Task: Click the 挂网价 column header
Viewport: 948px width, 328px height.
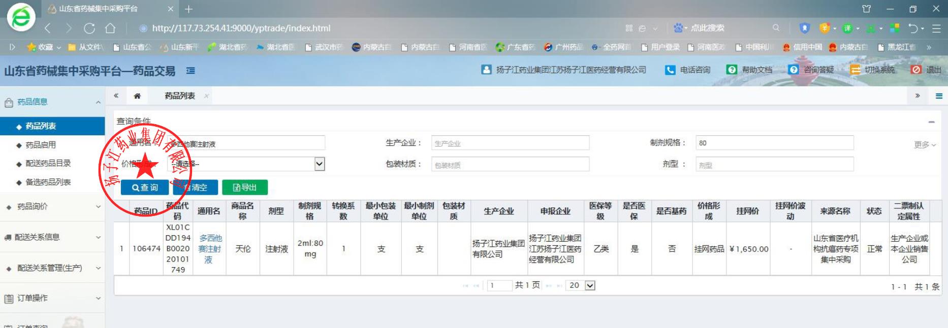Action: point(747,211)
